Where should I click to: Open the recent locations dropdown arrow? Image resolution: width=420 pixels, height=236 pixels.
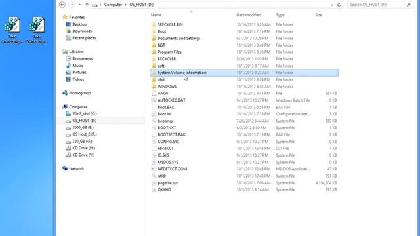pyautogui.click(x=79, y=5)
